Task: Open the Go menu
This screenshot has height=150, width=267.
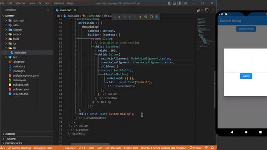Action: (40, 3)
